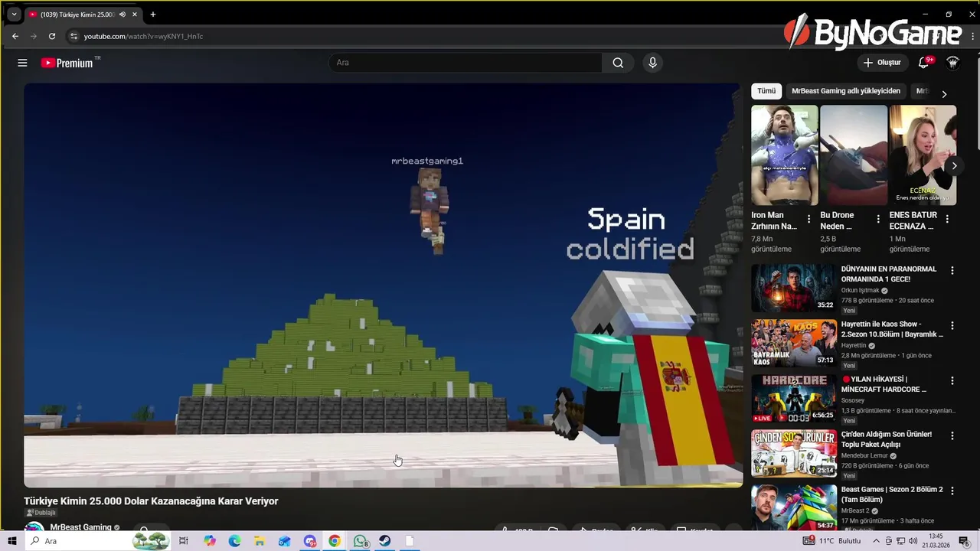This screenshot has width=980, height=551.
Task: Advance shorts shelf with next arrow
Action: [x=954, y=165]
